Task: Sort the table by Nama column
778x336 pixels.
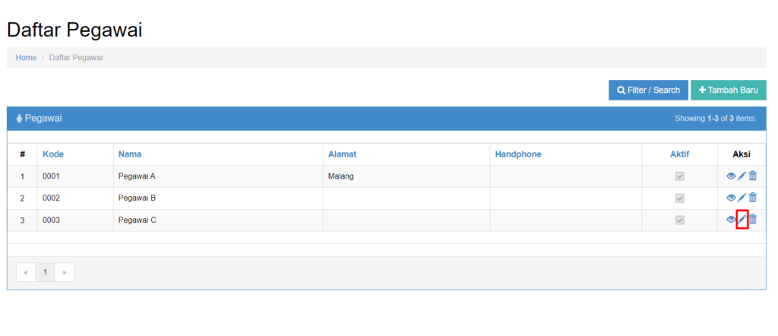Action: click(130, 154)
